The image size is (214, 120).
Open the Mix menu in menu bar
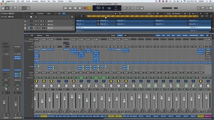(49, 1)
